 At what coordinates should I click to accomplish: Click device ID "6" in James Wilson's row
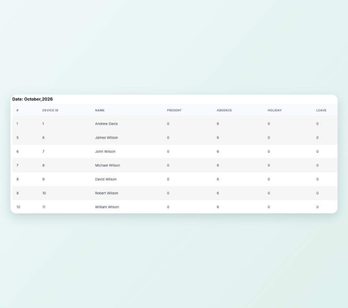coord(43,137)
